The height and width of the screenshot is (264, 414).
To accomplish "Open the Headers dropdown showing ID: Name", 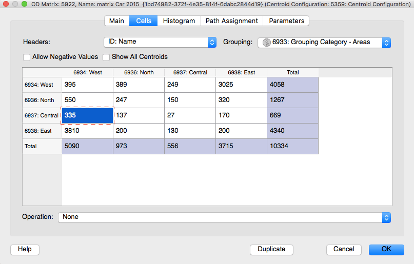I will point(160,42).
